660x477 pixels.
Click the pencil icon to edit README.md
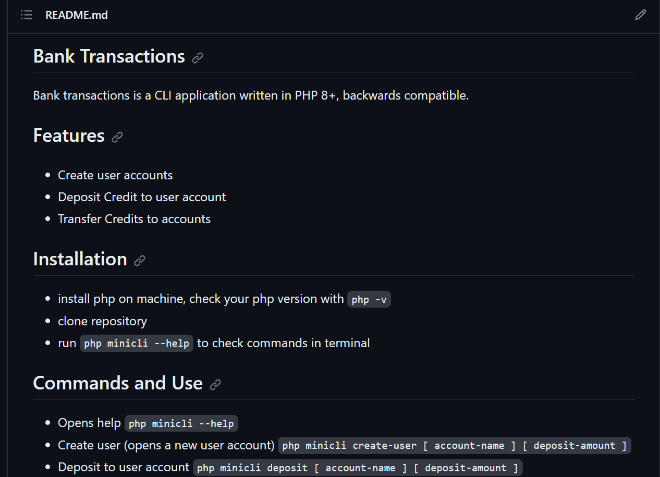click(x=640, y=15)
